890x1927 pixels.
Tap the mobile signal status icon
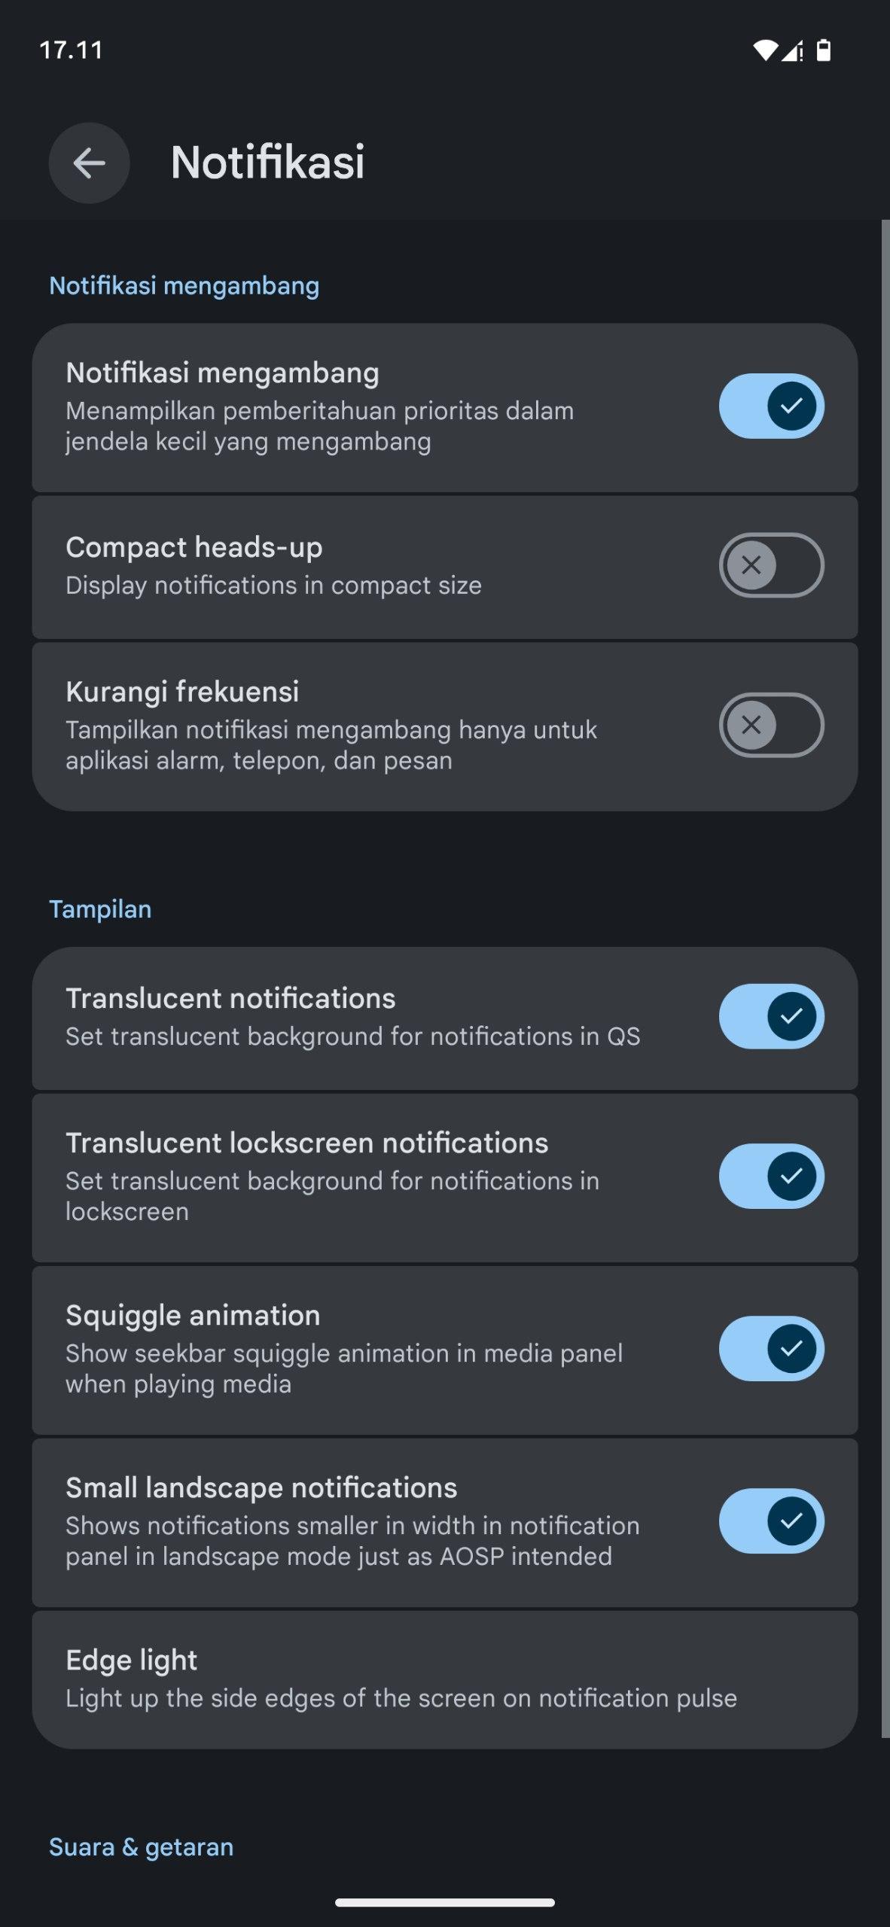coord(792,50)
